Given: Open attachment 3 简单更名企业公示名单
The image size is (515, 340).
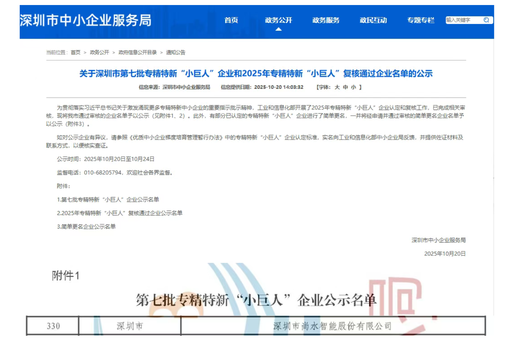Looking at the screenshot, I should click(86, 227).
